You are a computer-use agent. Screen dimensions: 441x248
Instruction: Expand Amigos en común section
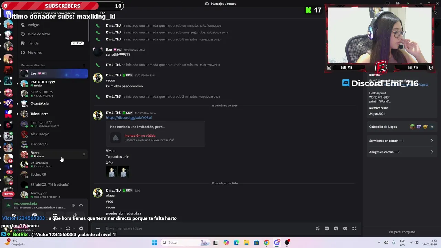(x=401, y=152)
